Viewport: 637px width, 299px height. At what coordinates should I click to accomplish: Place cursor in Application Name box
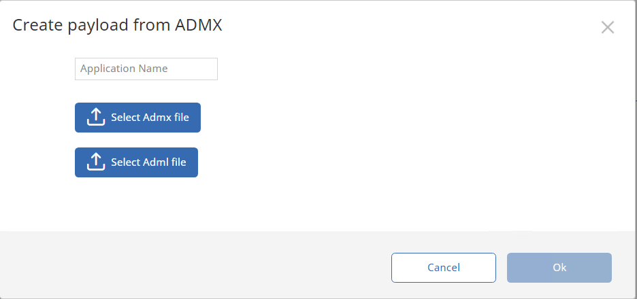[x=146, y=69]
